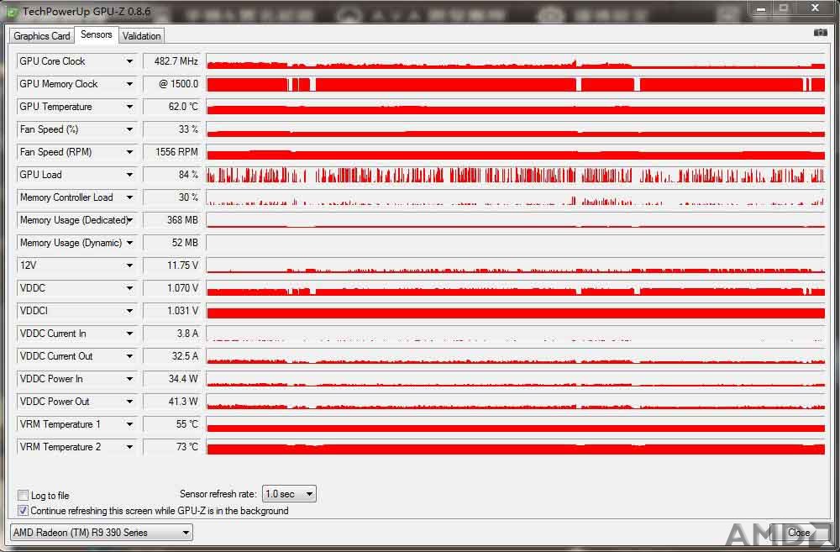Click the 1556 RPM fan speed value
This screenshot has height=552, width=840.
[172, 152]
